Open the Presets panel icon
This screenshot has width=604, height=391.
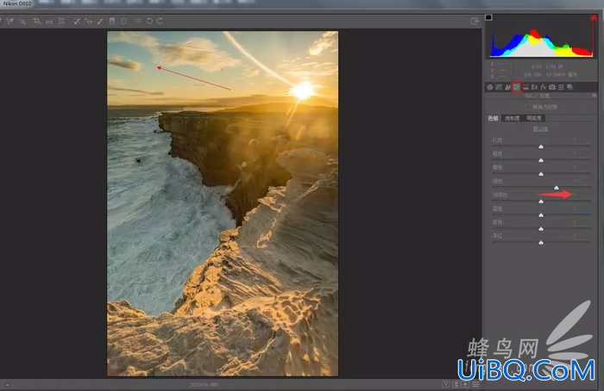(561, 87)
